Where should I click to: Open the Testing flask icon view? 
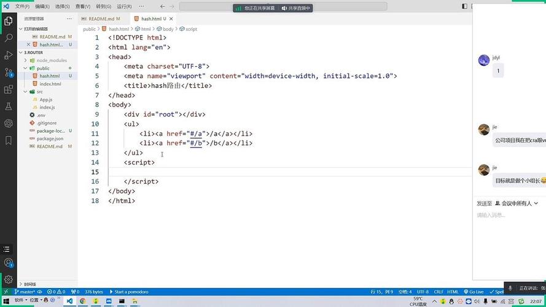pyautogui.click(x=9, y=106)
